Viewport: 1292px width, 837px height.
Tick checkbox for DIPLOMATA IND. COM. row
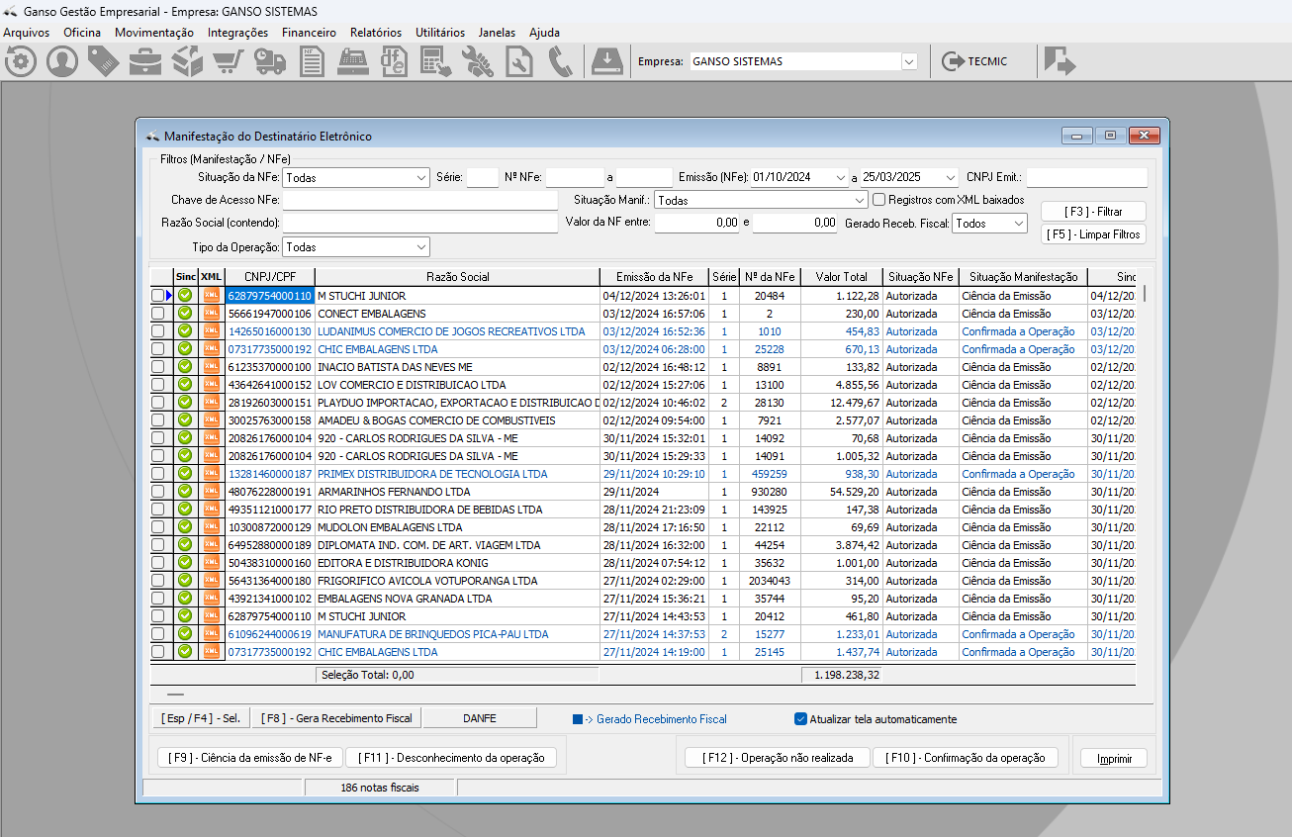(x=158, y=545)
